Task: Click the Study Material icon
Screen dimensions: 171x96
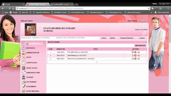Action: 24,91
